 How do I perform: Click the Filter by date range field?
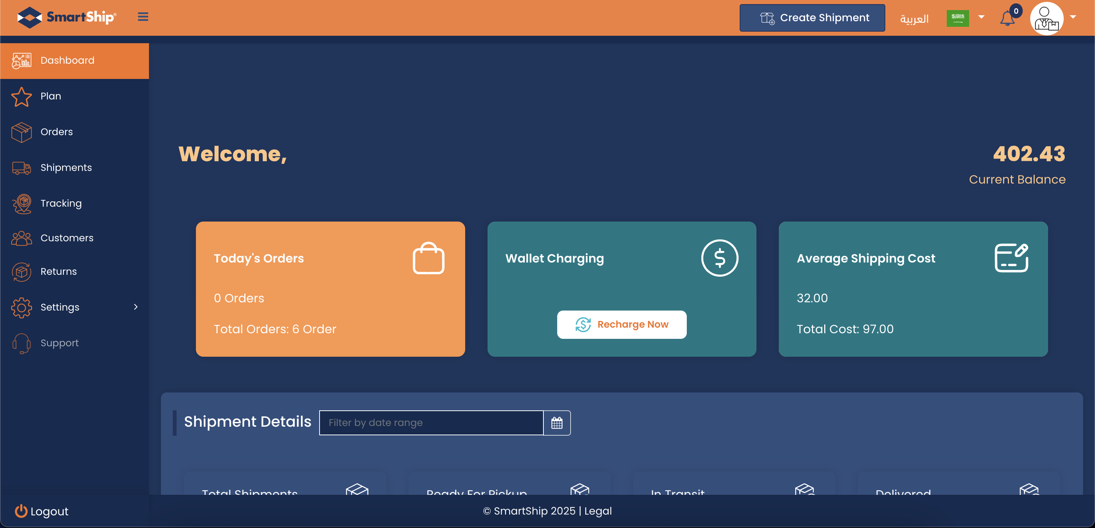431,423
